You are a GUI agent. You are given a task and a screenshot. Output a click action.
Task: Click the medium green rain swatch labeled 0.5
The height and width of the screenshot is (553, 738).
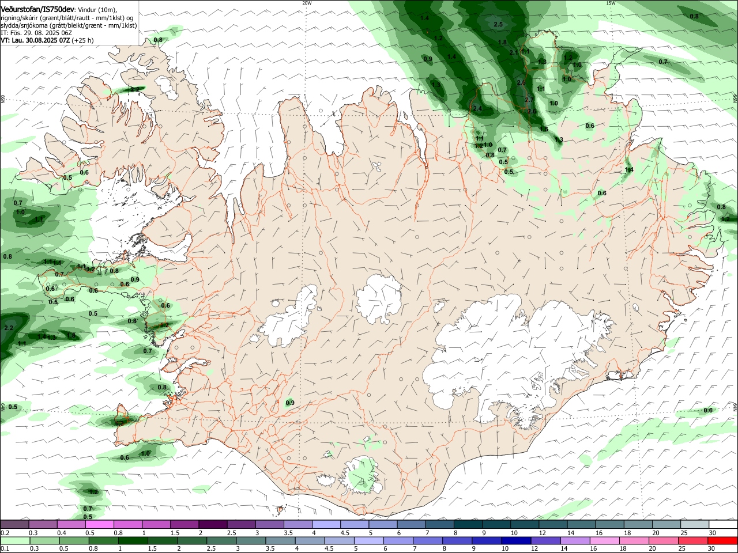click(74, 540)
